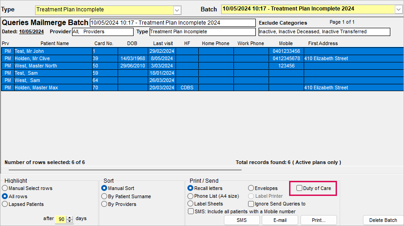Open the Batch dropdown arrow
The width and height of the screenshot is (404, 226).
pyautogui.click(x=399, y=10)
